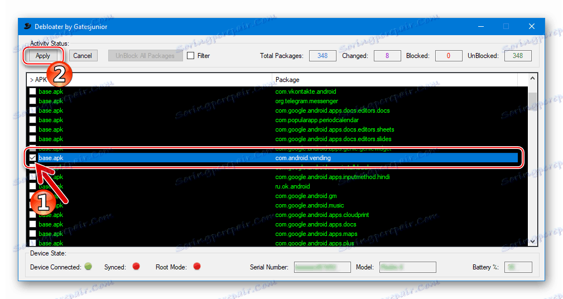
Task: Close the Debloater window
Action: [532, 26]
